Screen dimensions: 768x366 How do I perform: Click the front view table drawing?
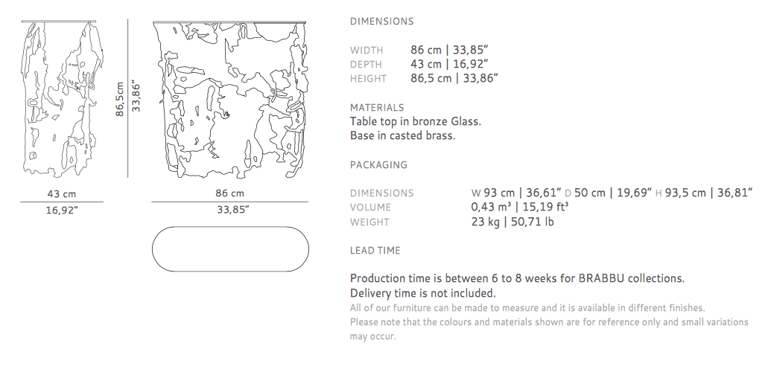[229, 100]
